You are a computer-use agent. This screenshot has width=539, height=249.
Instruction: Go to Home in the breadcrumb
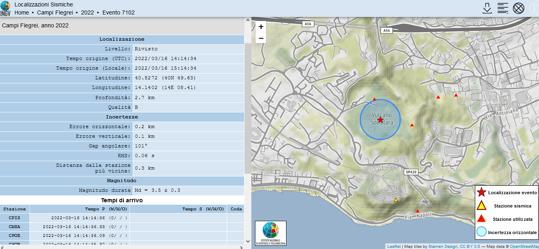pos(22,12)
